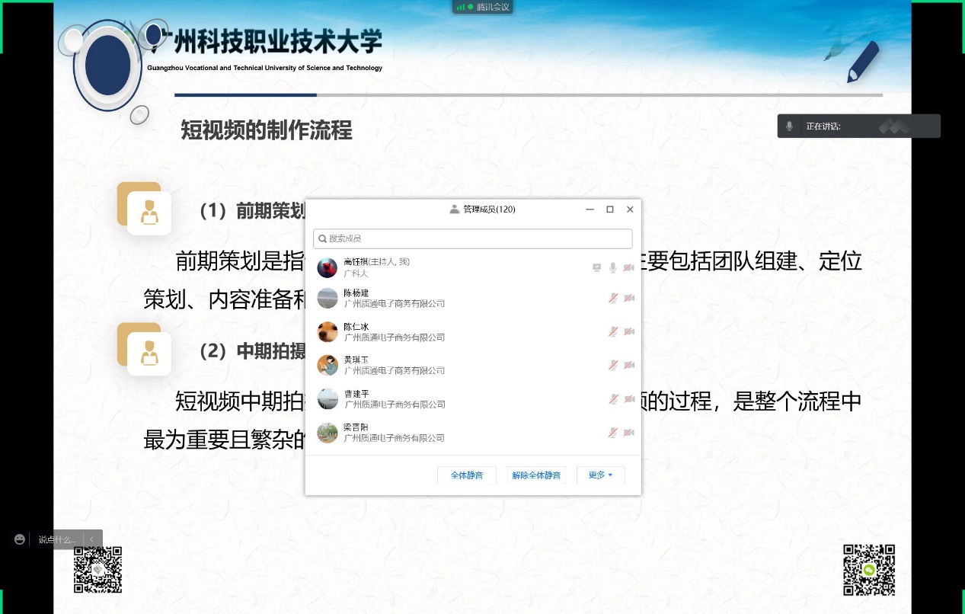Select member 梁晋阳 in the list
The width and height of the screenshot is (965, 614).
click(395, 433)
